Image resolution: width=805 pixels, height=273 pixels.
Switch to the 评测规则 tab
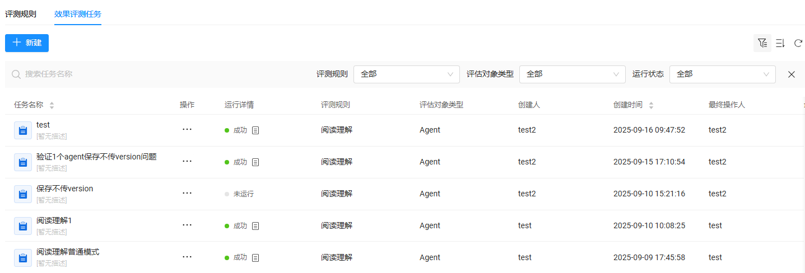21,14
